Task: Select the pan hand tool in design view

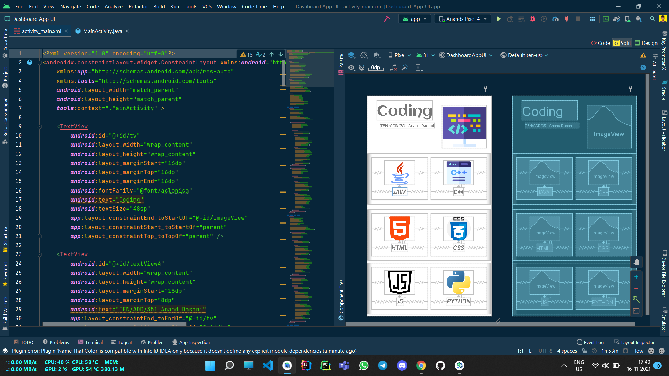Action: click(636, 262)
